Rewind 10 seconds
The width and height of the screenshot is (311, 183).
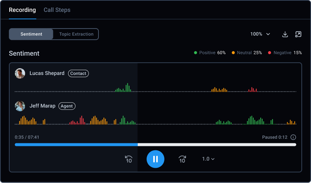128,159
